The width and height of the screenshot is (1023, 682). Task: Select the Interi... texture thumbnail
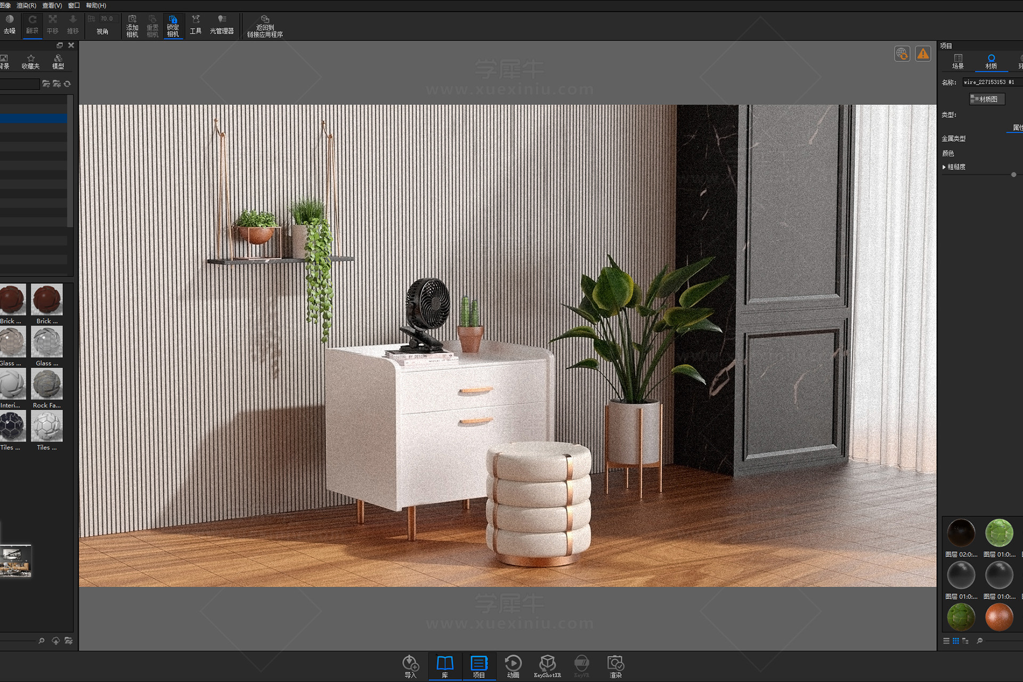point(12,384)
